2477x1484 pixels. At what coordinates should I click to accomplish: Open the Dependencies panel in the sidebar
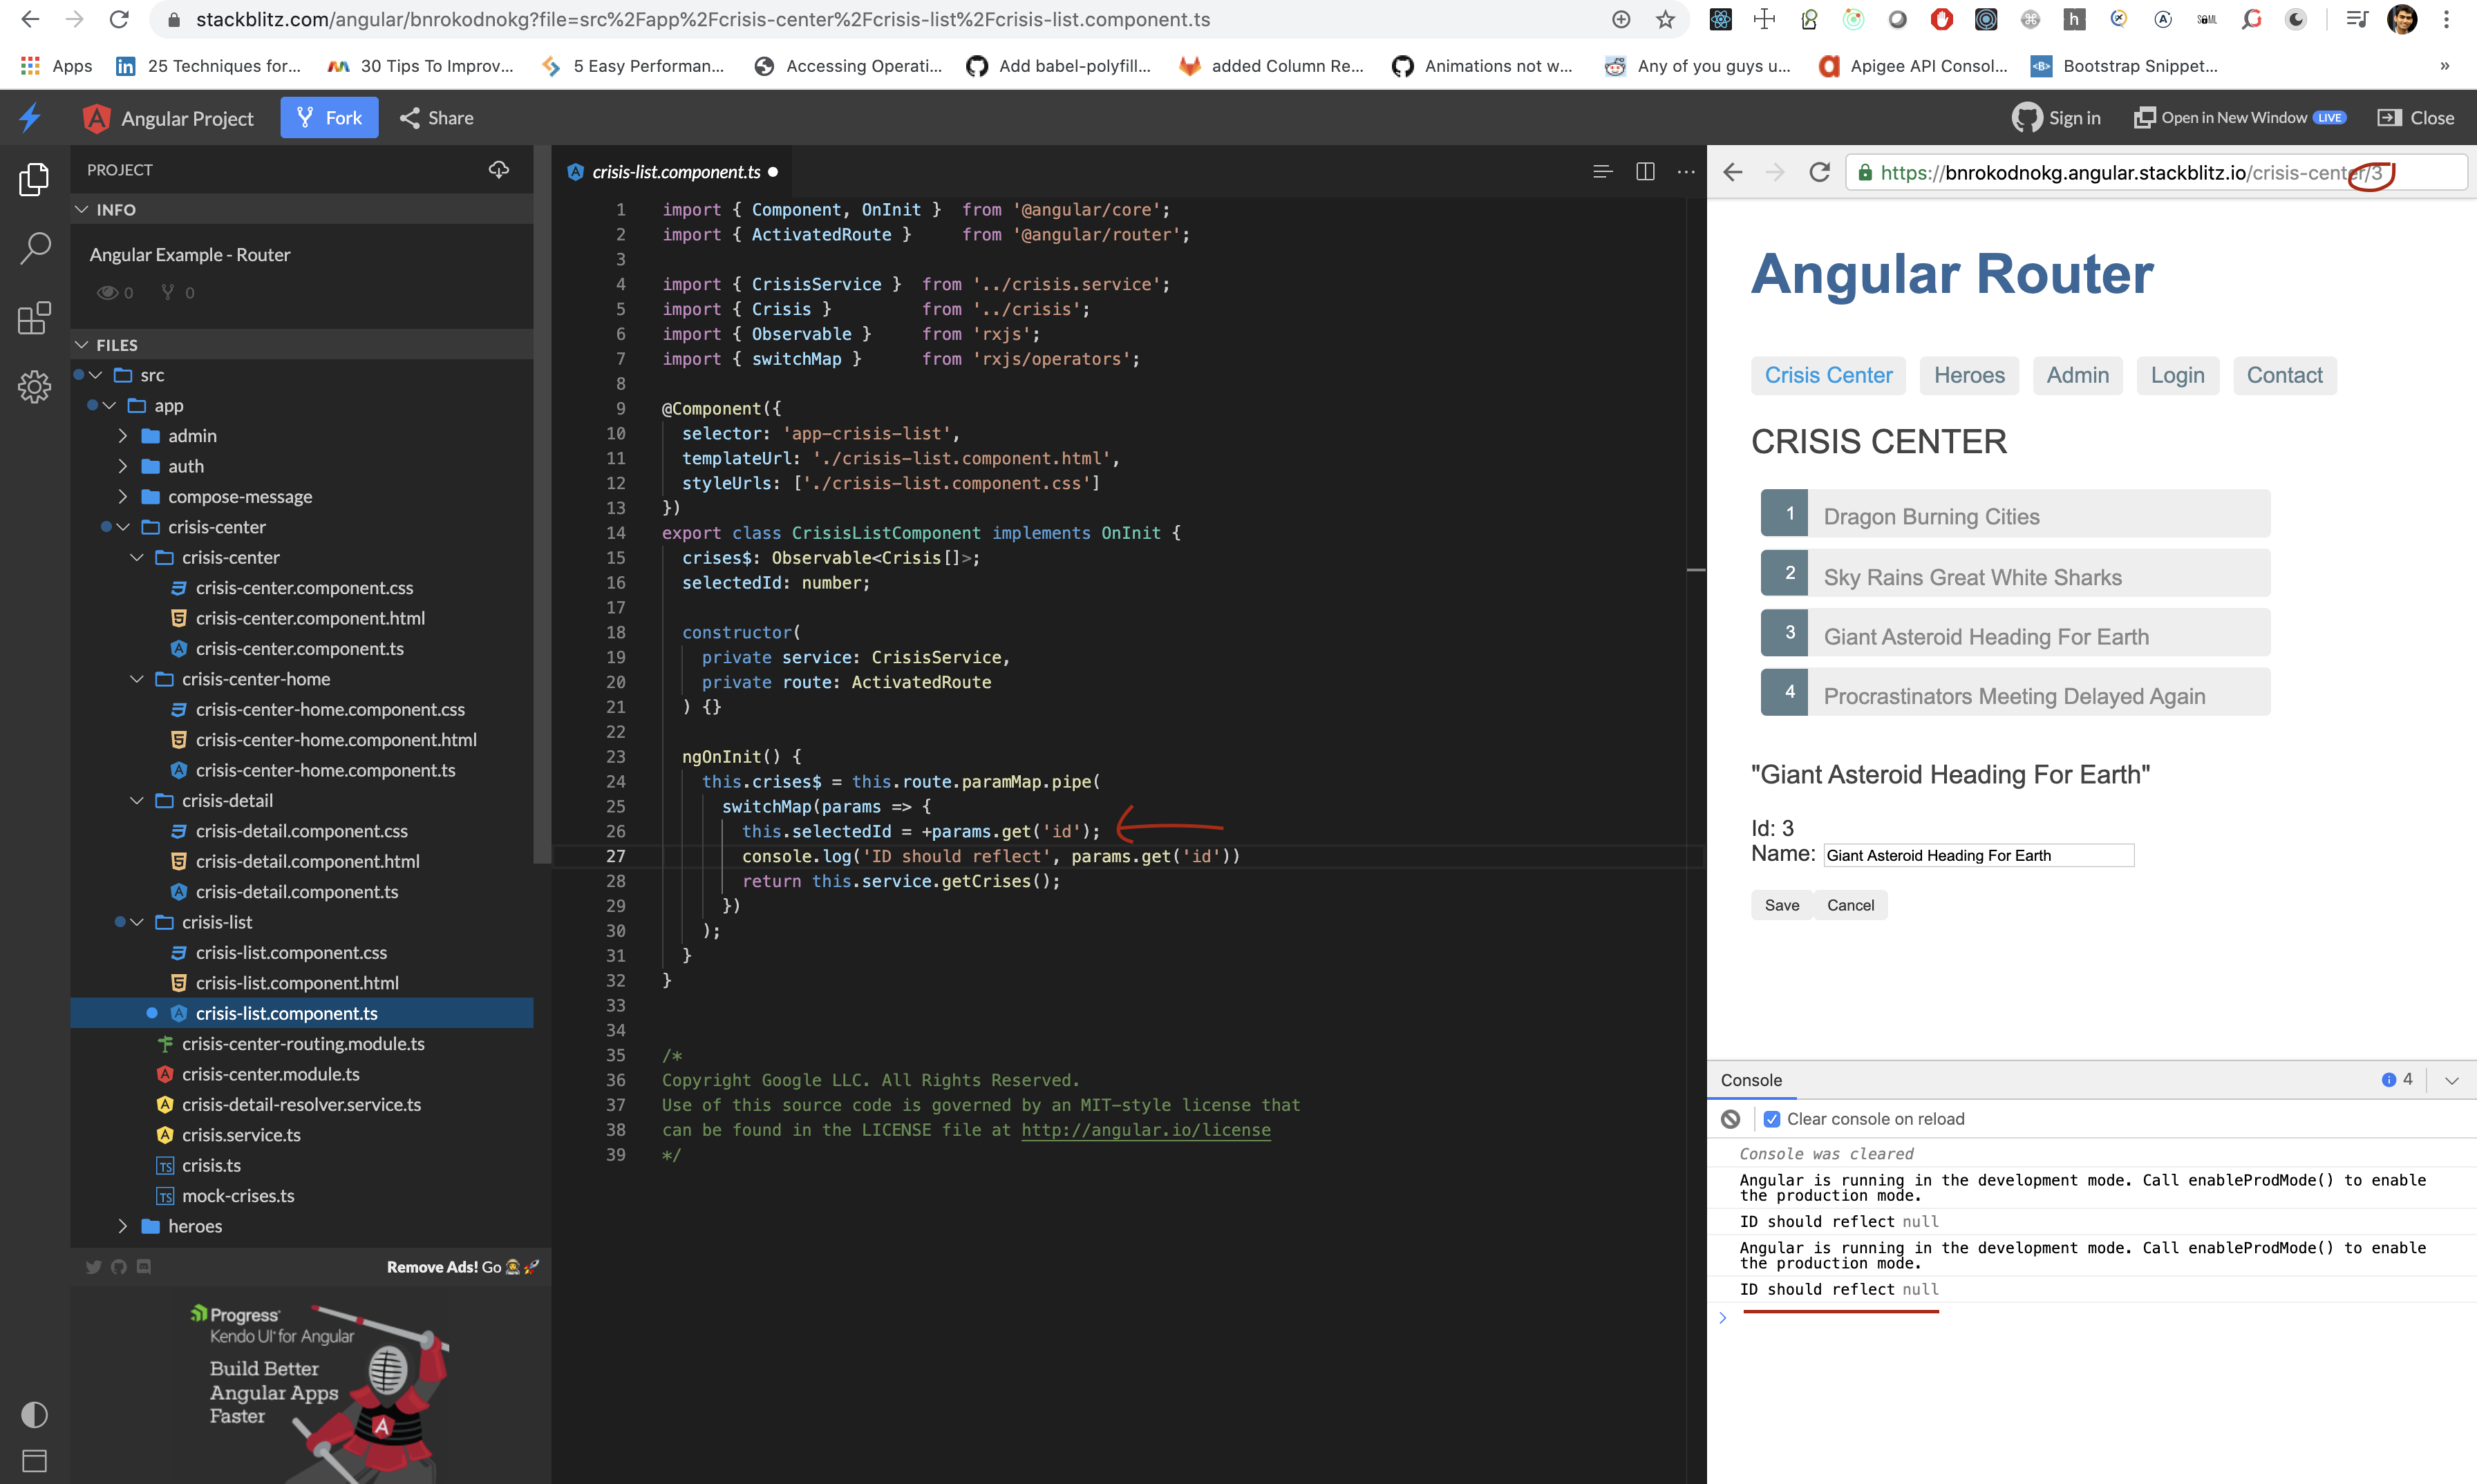(34, 318)
